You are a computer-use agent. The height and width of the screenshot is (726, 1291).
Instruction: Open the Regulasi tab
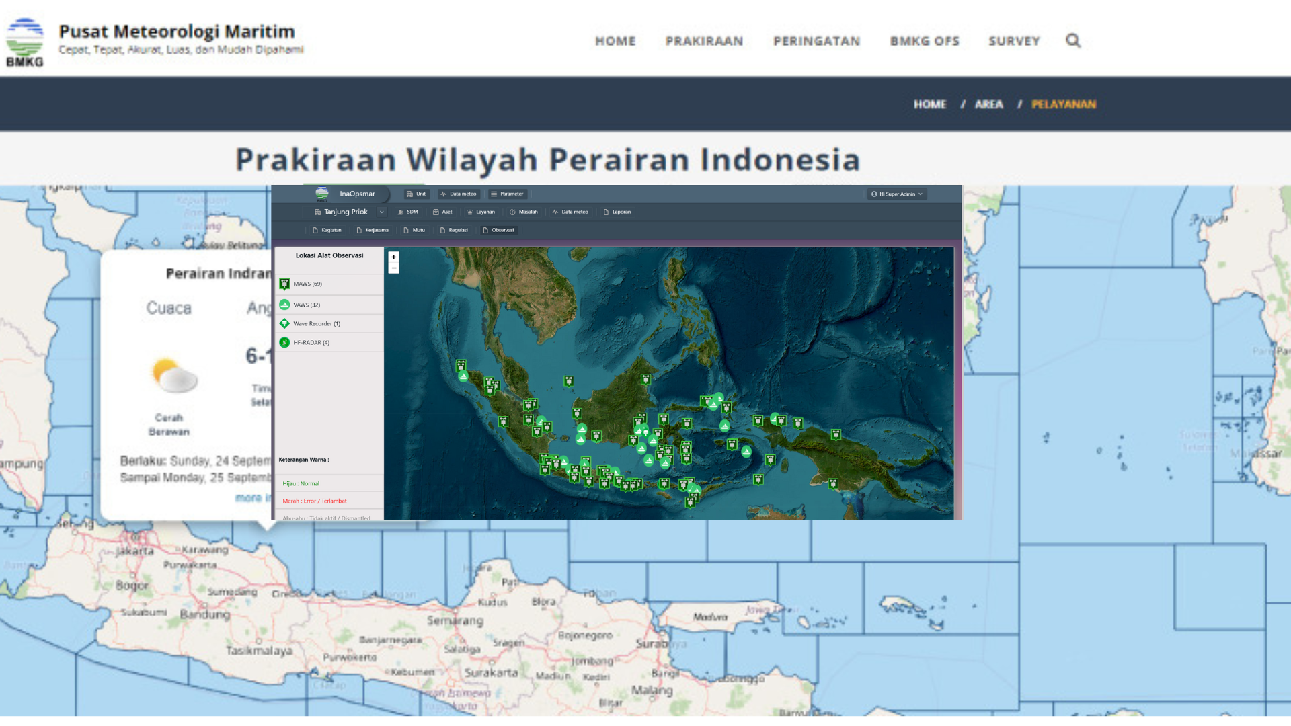pos(454,230)
